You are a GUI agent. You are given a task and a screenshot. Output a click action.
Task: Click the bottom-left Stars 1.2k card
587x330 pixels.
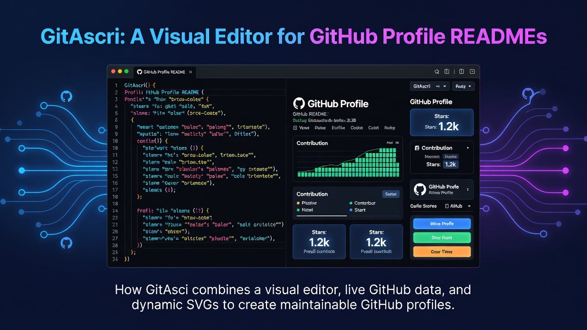(x=319, y=242)
